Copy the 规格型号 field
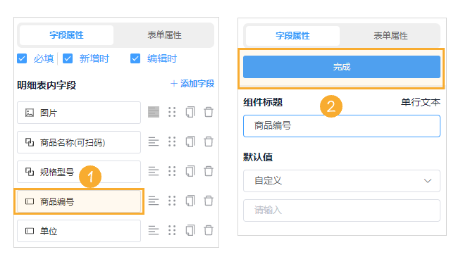This screenshot has height=264, width=463. pyautogui.click(x=190, y=171)
